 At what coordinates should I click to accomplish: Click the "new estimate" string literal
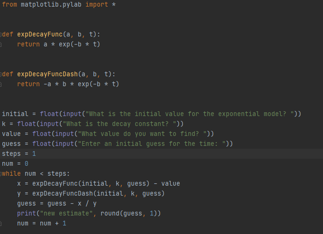[66, 214]
